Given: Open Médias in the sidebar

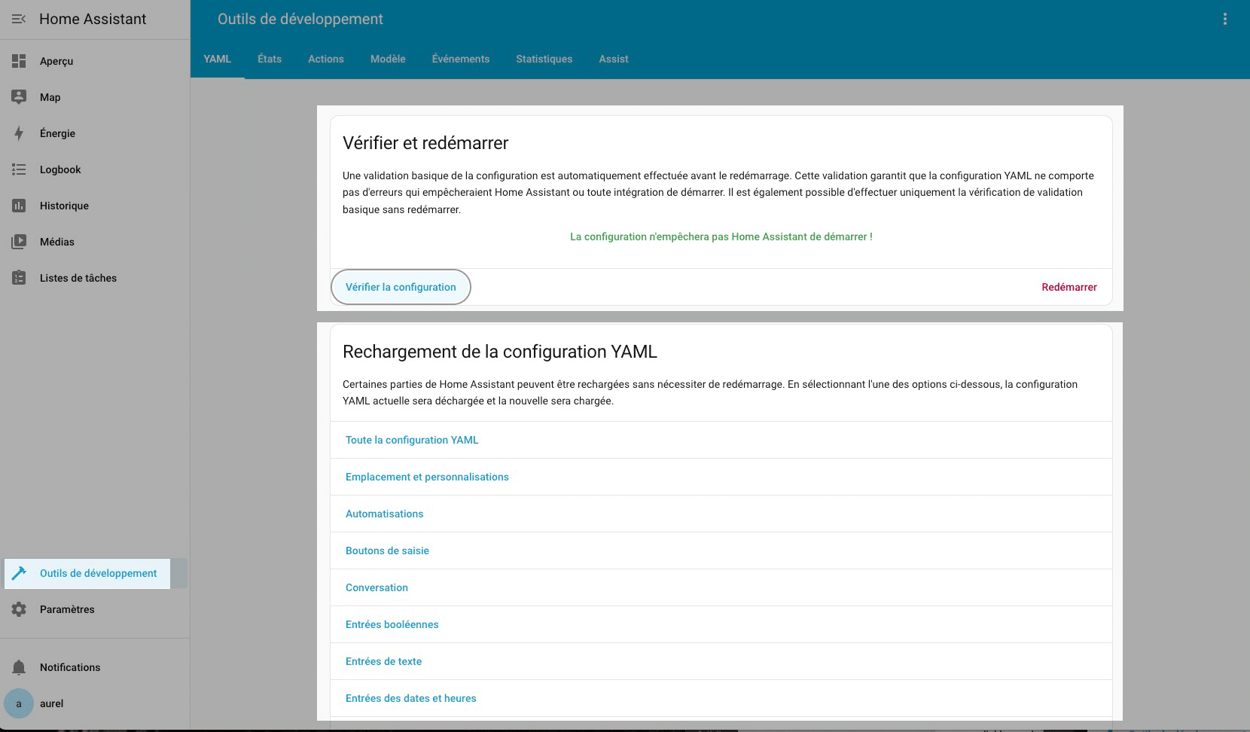Looking at the screenshot, I should [x=95, y=242].
